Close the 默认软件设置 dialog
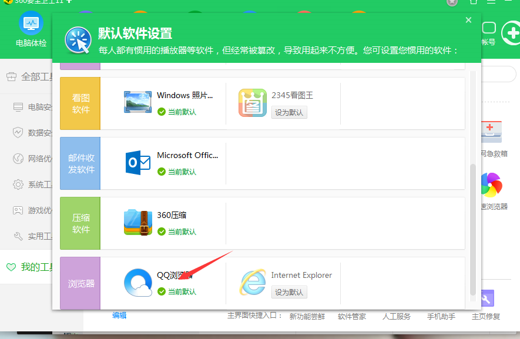 pyautogui.click(x=468, y=21)
